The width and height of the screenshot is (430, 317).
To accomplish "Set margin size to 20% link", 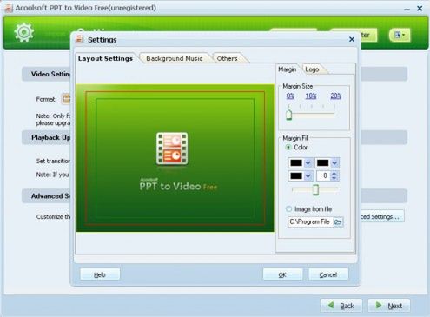I will pyautogui.click(x=336, y=96).
